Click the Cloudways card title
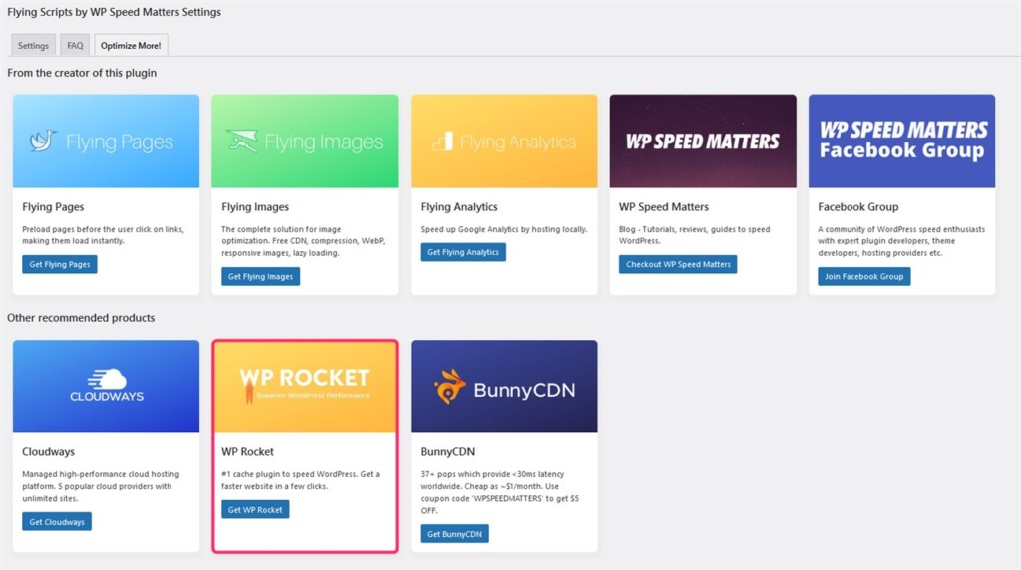Image resolution: width=1021 pixels, height=570 pixels. point(48,452)
